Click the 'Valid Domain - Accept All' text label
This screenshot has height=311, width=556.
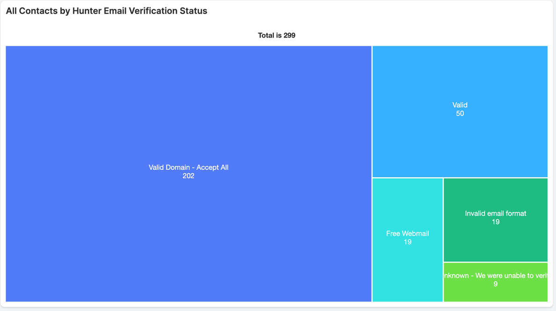(189, 167)
